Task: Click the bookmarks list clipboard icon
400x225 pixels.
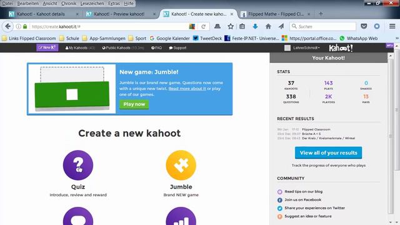Action: click(x=242, y=26)
